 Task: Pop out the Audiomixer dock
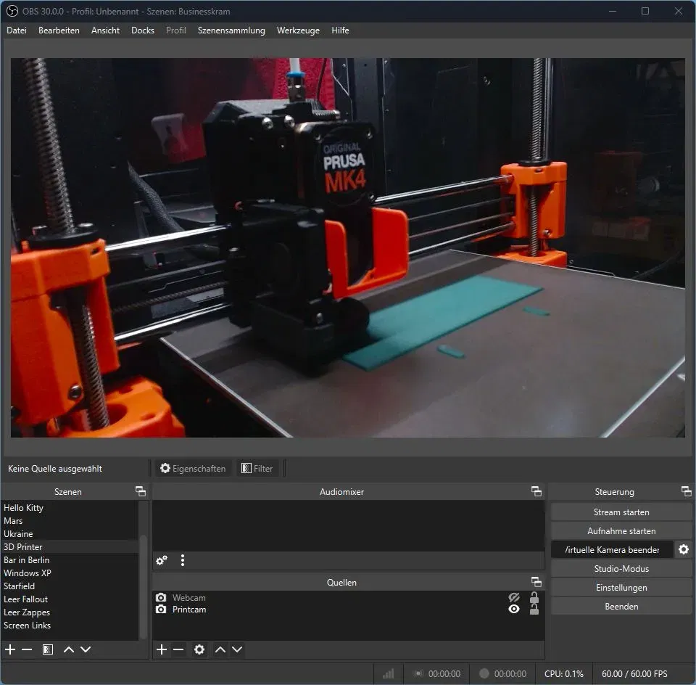point(536,491)
